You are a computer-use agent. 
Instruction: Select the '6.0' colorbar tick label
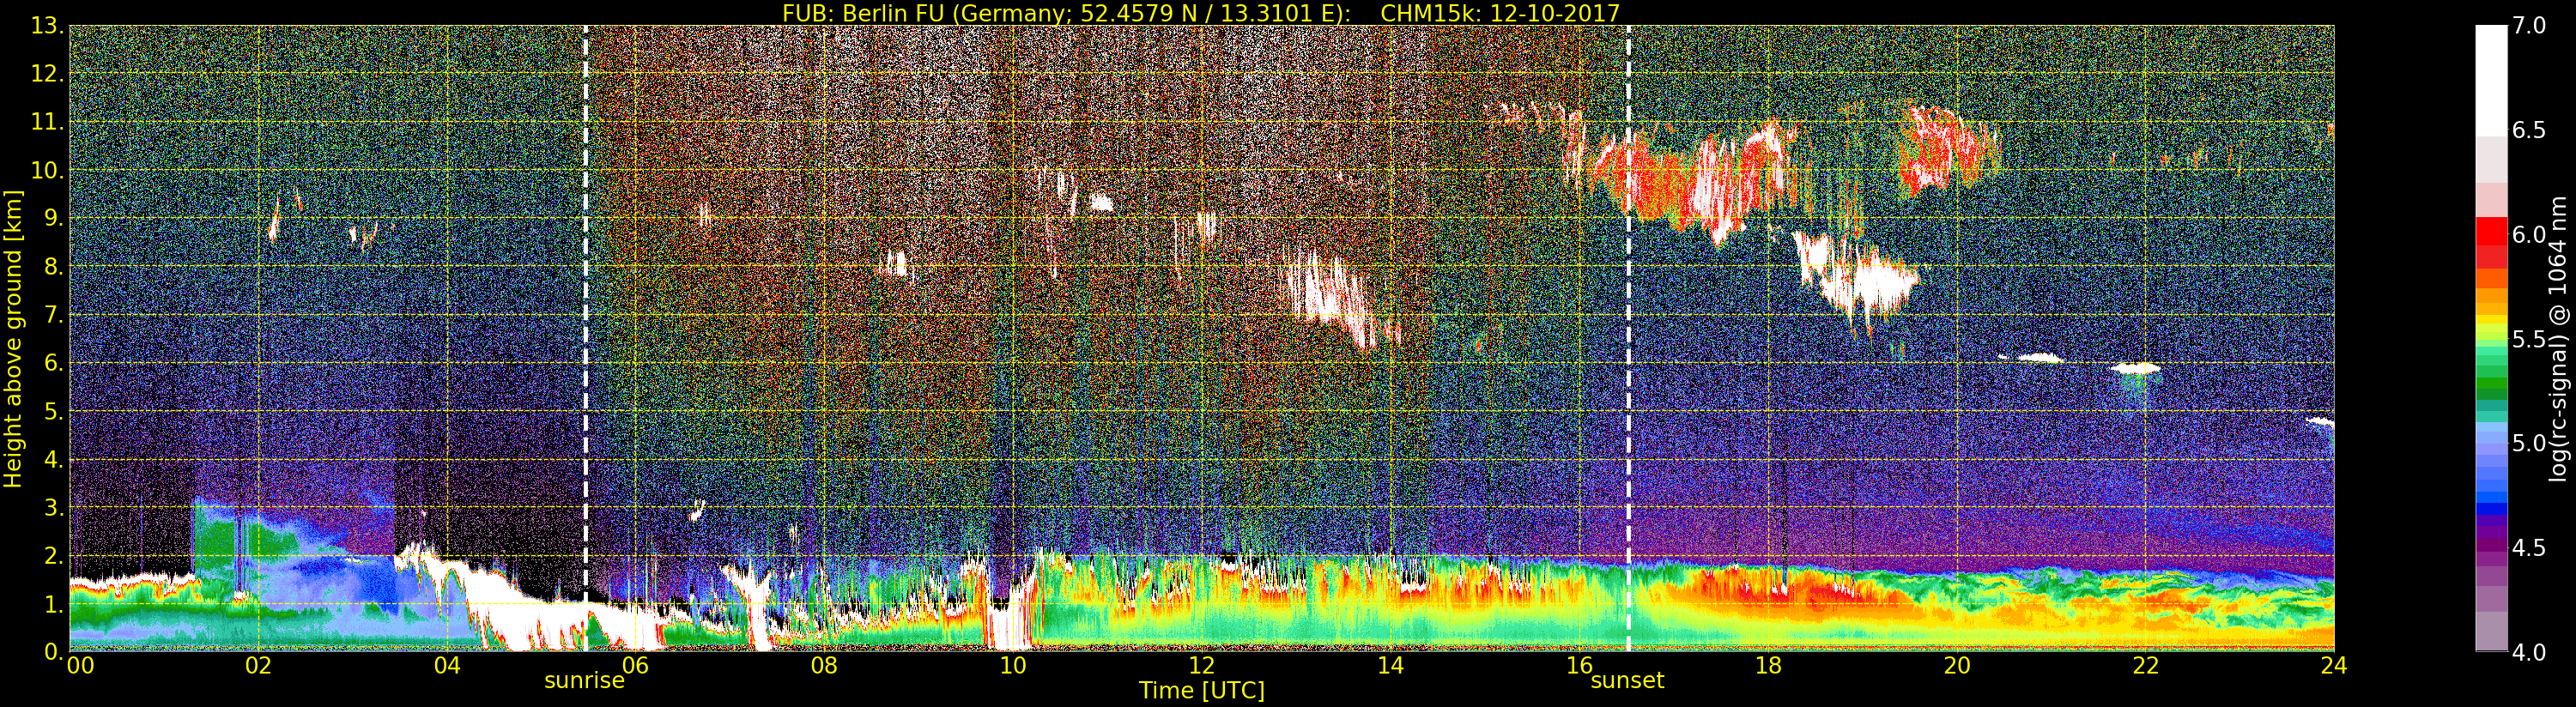(x=2527, y=234)
